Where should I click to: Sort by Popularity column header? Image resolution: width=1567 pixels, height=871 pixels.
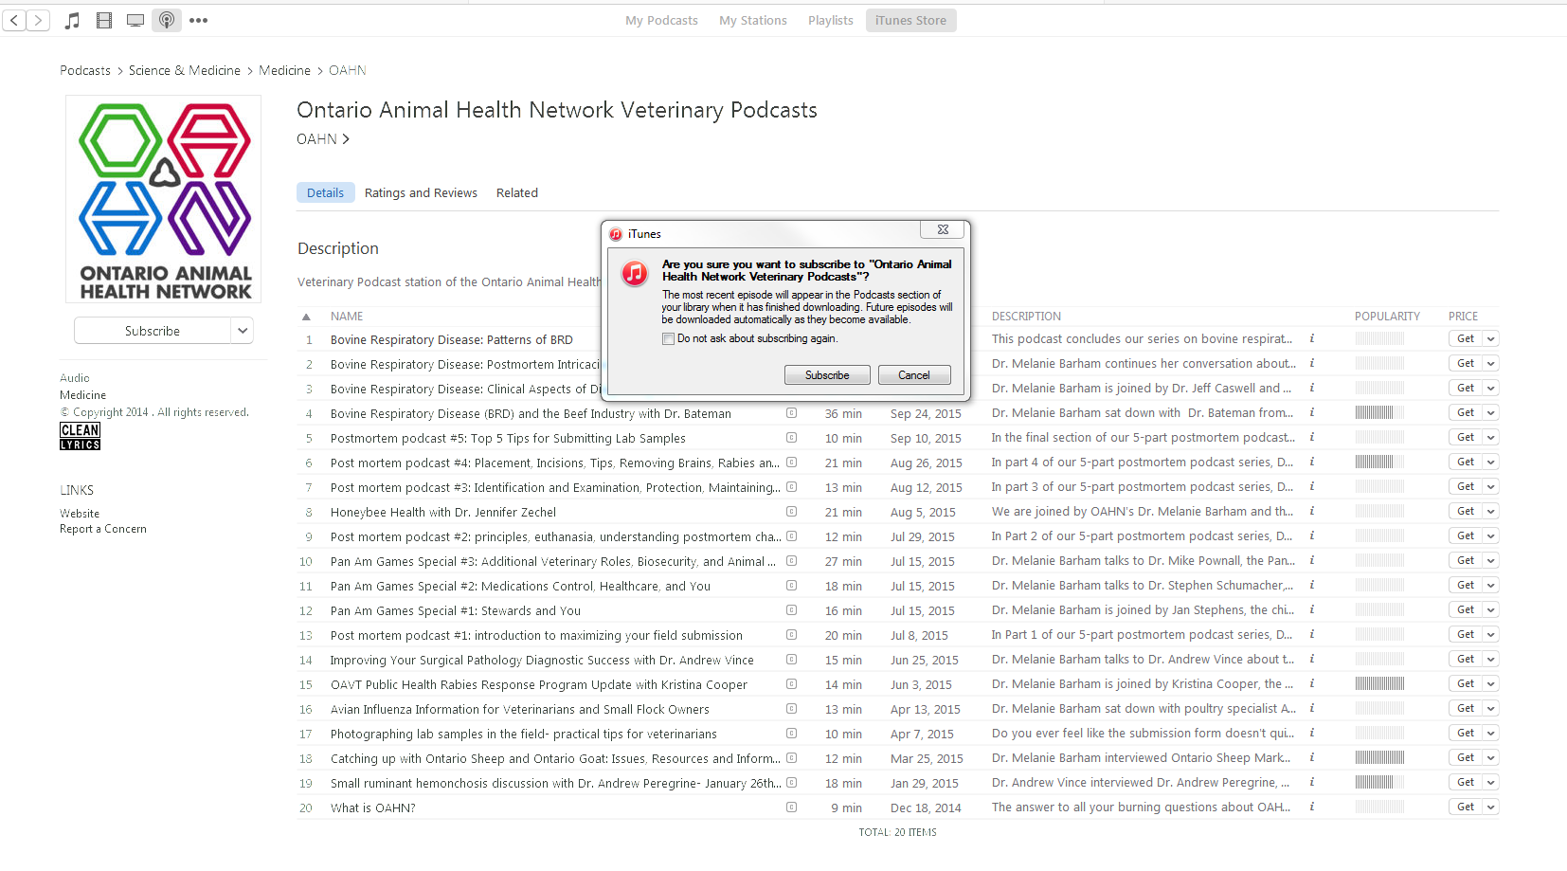pos(1387,317)
